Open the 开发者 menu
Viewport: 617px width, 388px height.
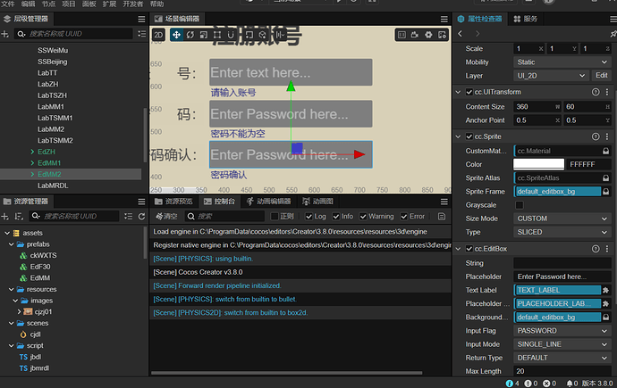click(x=133, y=4)
